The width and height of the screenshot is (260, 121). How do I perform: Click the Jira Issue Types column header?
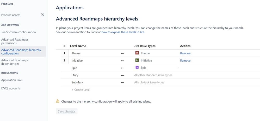click(x=145, y=46)
